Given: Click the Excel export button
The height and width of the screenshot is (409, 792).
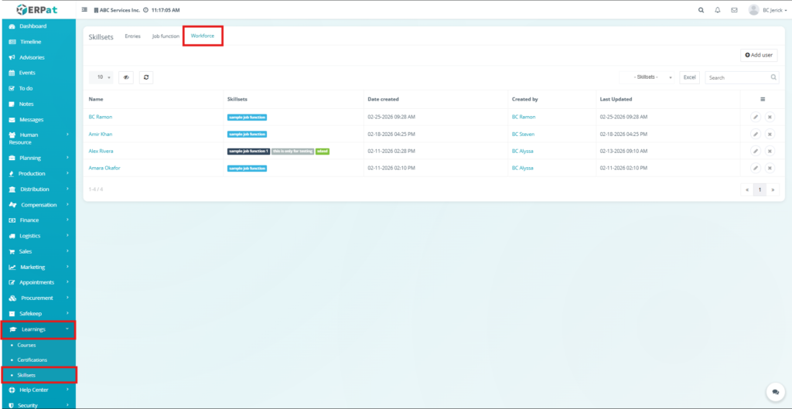Looking at the screenshot, I should pyautogui.click(x=689, y=77).
